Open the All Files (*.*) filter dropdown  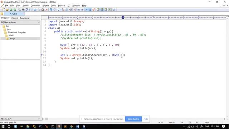click(39, 119)
